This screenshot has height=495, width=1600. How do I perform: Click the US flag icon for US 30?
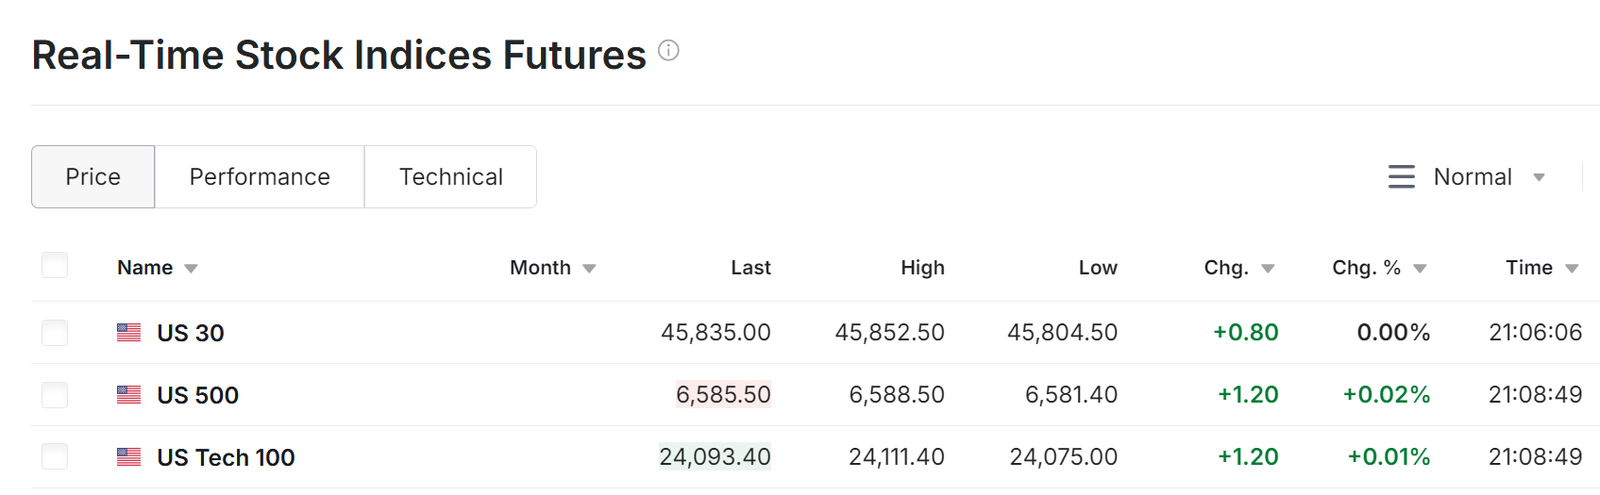pos(129,333)
